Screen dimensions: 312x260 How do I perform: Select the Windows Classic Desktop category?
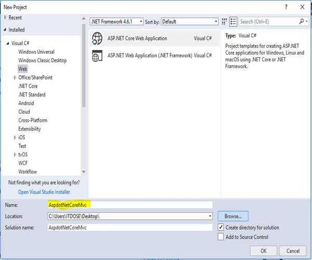coord(43,60)
